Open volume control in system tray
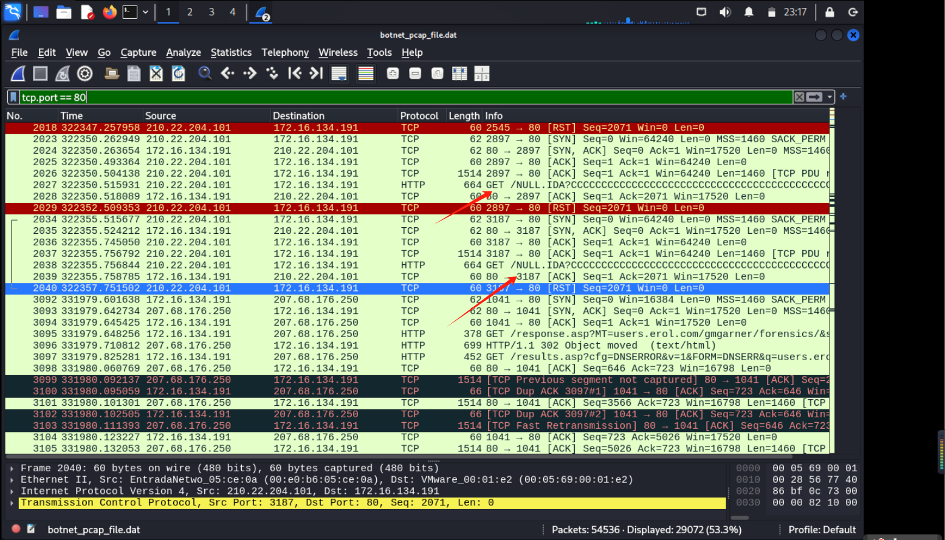Viewport: 945px width, 540px height. coord(725,12)
